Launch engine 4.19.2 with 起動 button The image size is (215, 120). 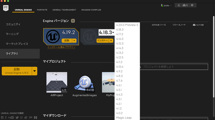[x=67, y=41]
